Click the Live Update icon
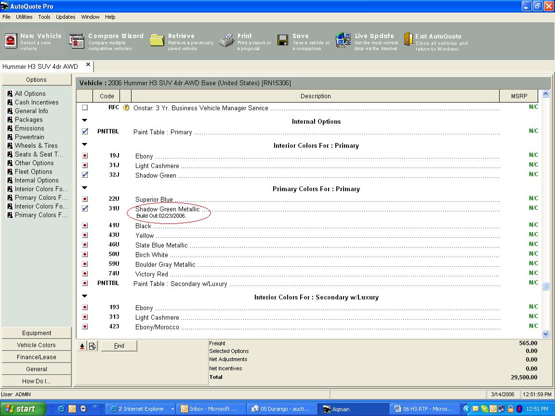The width and height of the screenshot is (555, 416). pyautogui.click(x=343, y=40)
